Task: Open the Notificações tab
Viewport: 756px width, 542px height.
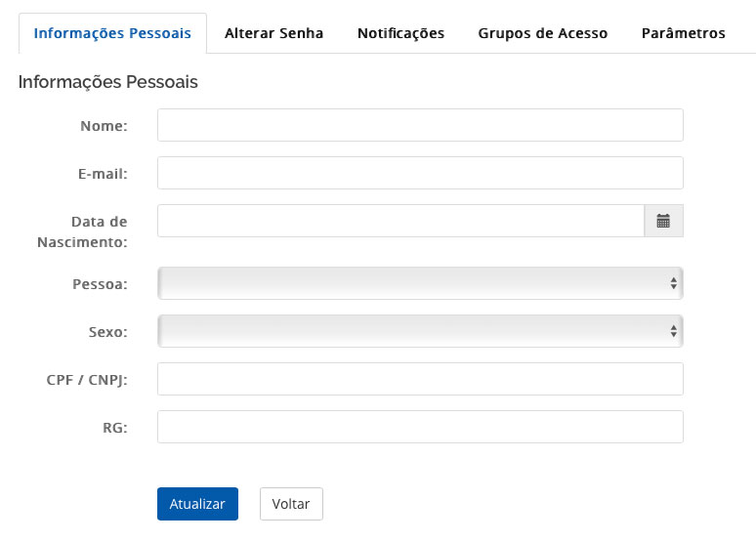Action: click(x=400, y=33)
